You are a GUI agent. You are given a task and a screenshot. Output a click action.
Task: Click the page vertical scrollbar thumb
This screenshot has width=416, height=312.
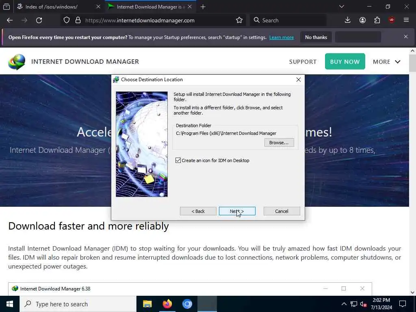pos(412,63)
